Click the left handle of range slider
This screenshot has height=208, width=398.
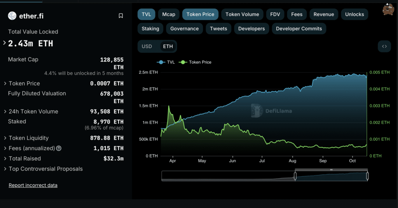point(295,176)
